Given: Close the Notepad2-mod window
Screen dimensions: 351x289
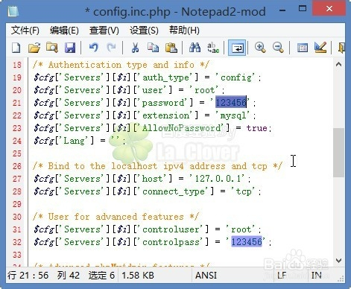Looking at the screenshot, I should tap(329, 9).
